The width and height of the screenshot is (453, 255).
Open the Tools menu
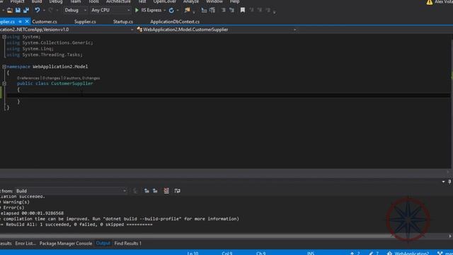point(93,1)
